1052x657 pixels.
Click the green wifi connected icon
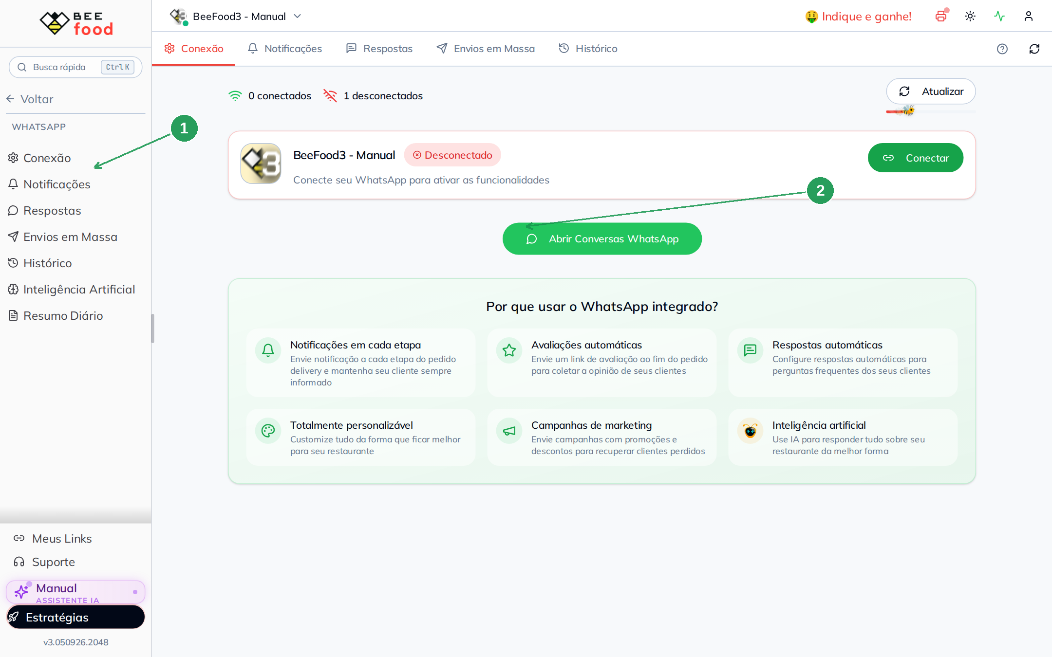[235, 96]
